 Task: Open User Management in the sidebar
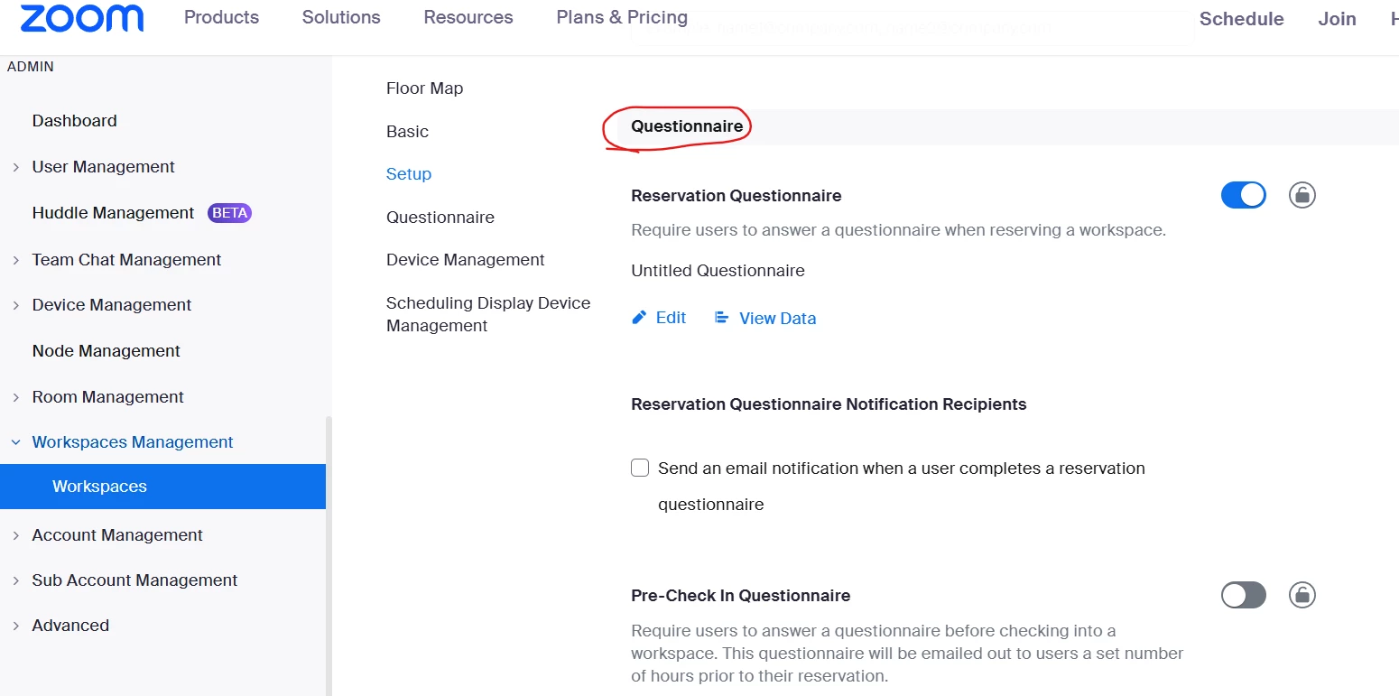point(103,167)
